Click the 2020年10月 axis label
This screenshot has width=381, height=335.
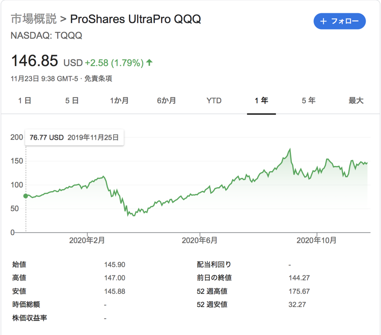click(x=317, y=240)
